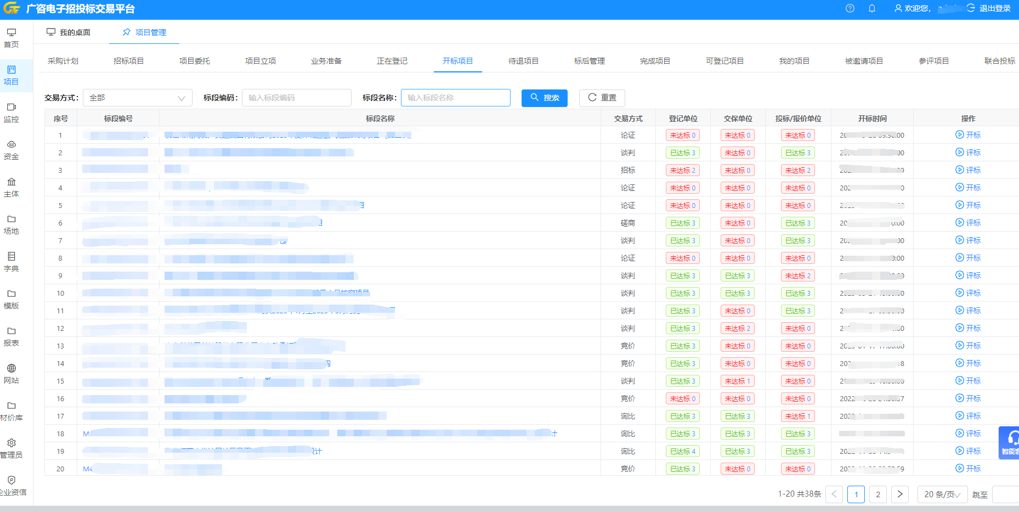Open the 完成项目 tab
The image size is (1019, 512).
655,61
